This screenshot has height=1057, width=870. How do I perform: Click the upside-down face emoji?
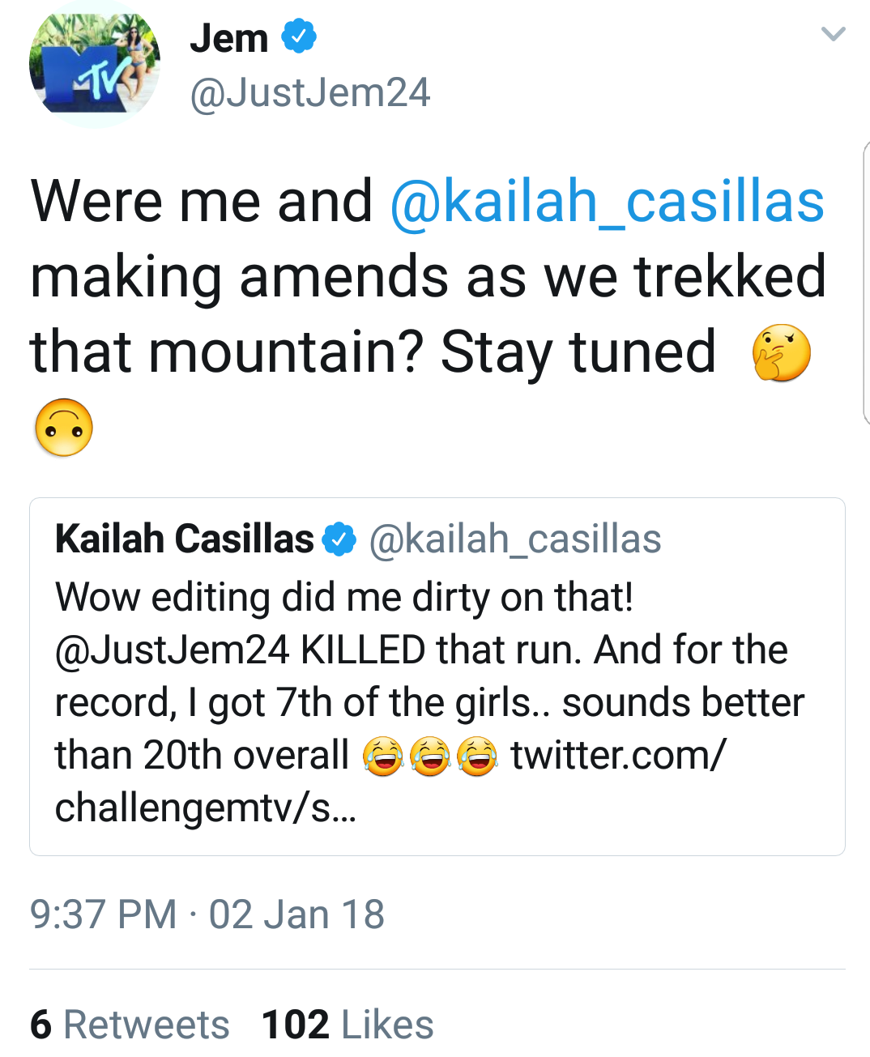pyautogui.click(x=64, y=428)
